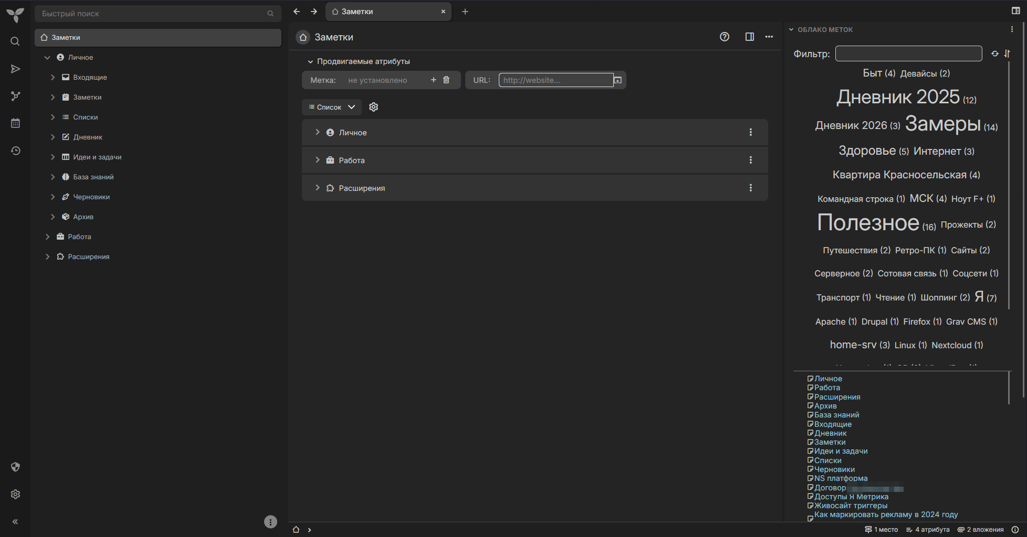The image size is (1027, 537).
Task: Open list view settings gear icon
Action: [x=373, y=107]
